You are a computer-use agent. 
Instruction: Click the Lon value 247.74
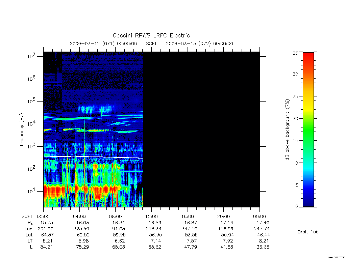[262, 229]
